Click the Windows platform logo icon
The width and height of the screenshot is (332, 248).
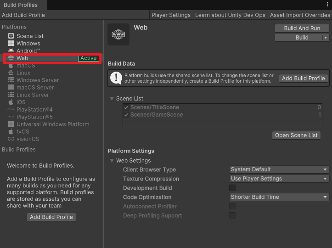tap(11, 43)
